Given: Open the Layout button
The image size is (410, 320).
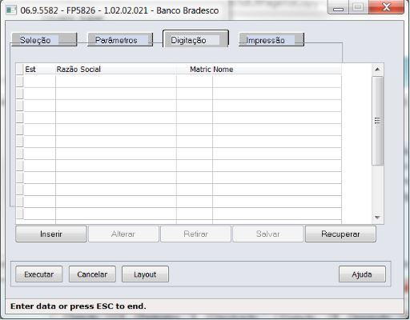Looking at the screenshot, I should click(x=145, y=274).
